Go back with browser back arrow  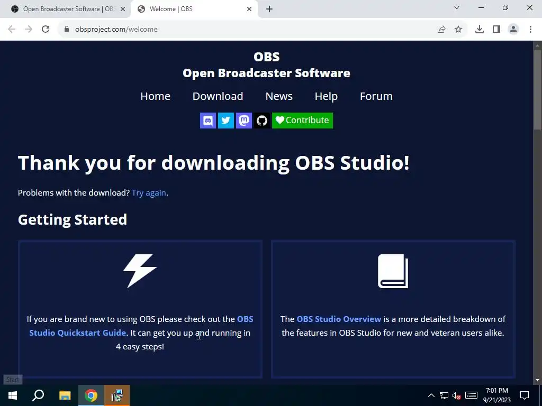click(x=12, y=30)
